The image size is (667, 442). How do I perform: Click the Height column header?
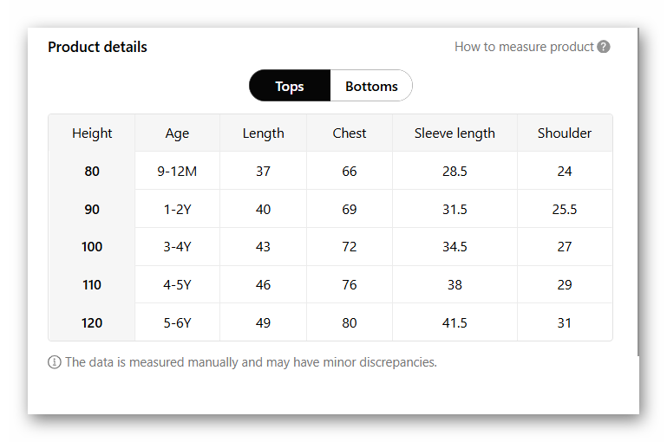(x=92, y=133)
